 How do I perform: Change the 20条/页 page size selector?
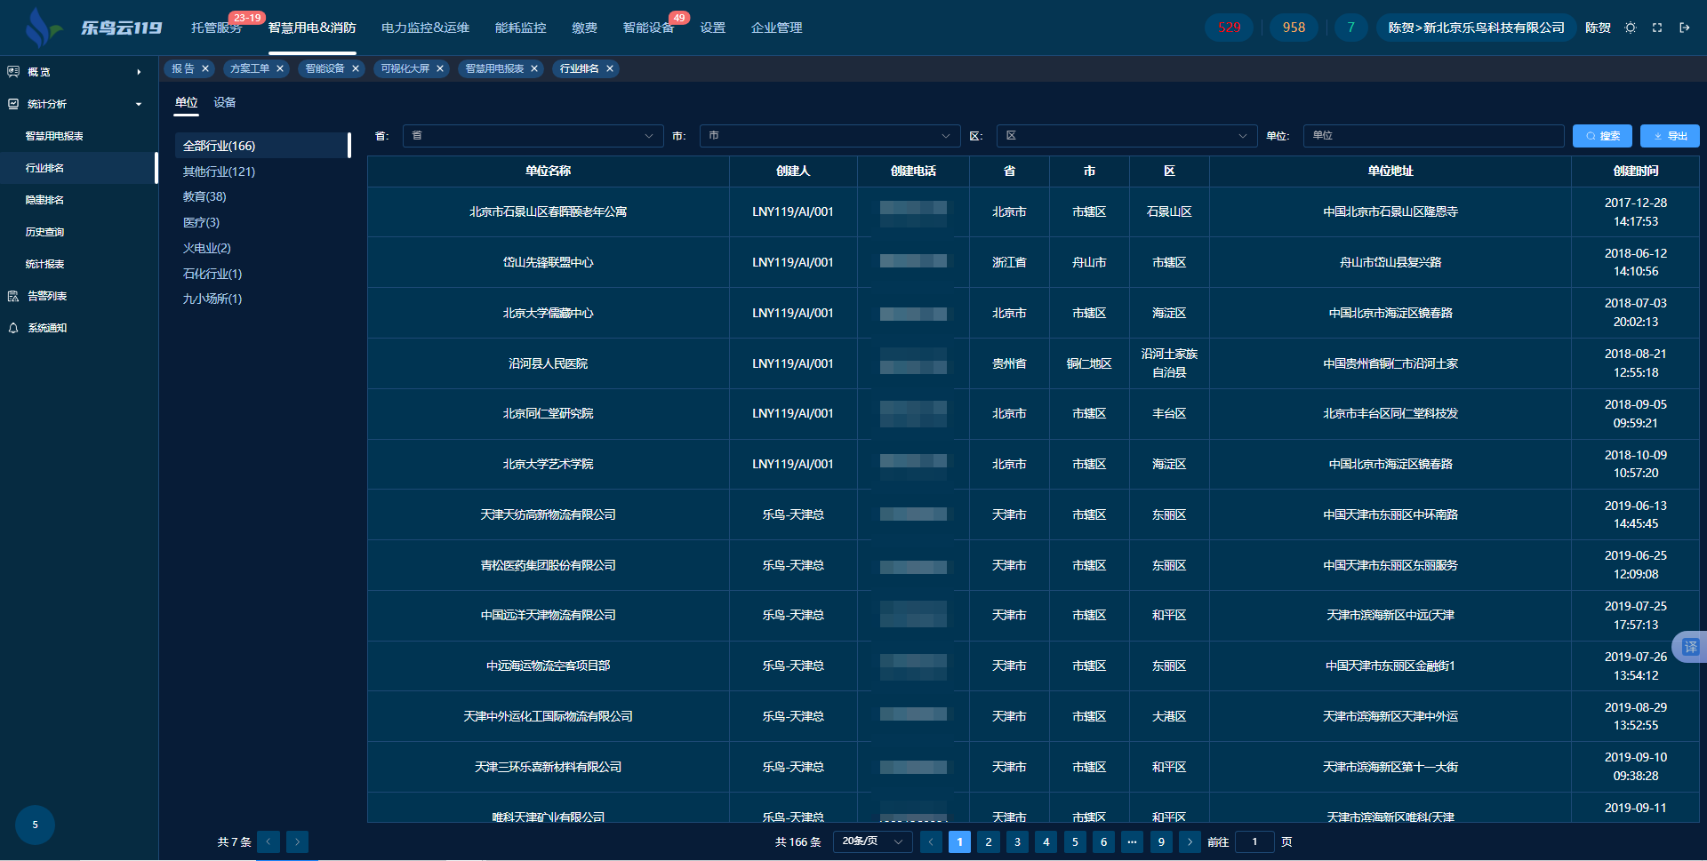click(x=871, y=841)
